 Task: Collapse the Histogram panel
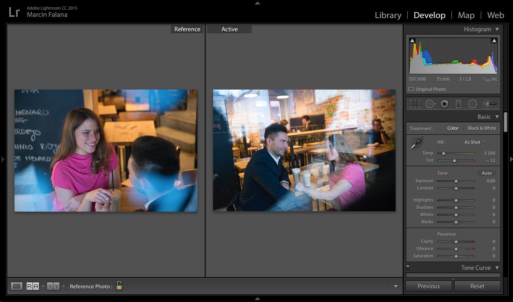click(497, 29)
